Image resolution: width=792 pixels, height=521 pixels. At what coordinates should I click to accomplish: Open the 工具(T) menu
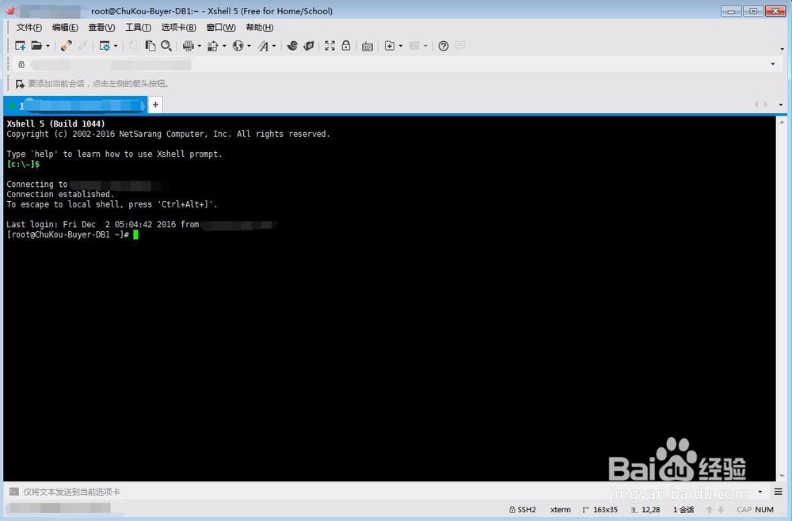click(138, 27)
